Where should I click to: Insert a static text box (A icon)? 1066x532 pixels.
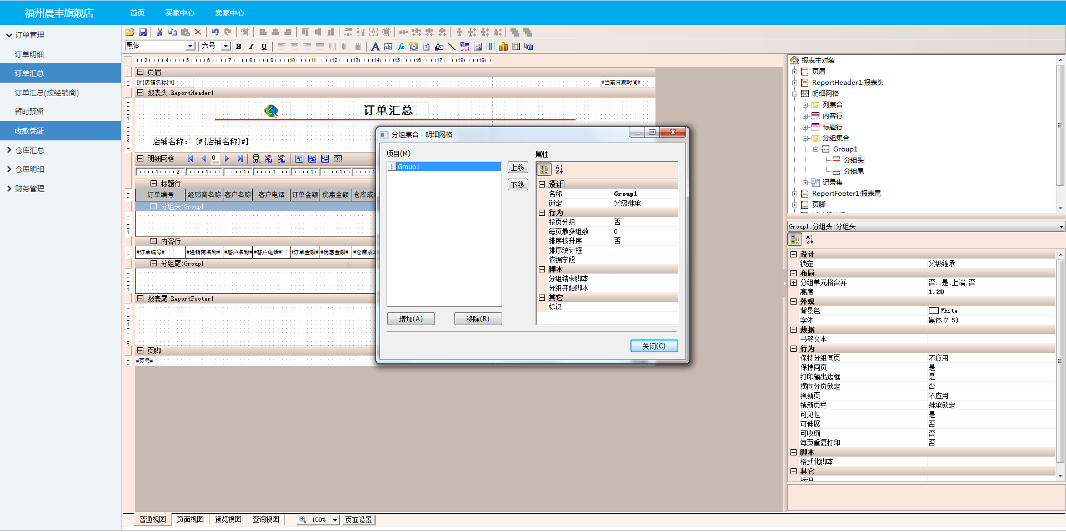click(375, 47)
